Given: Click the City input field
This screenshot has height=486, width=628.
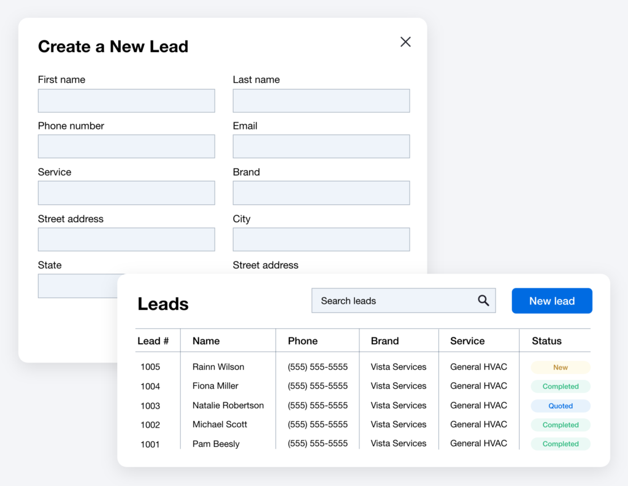Looking at the screenshot, I should [x=321, y=239].
